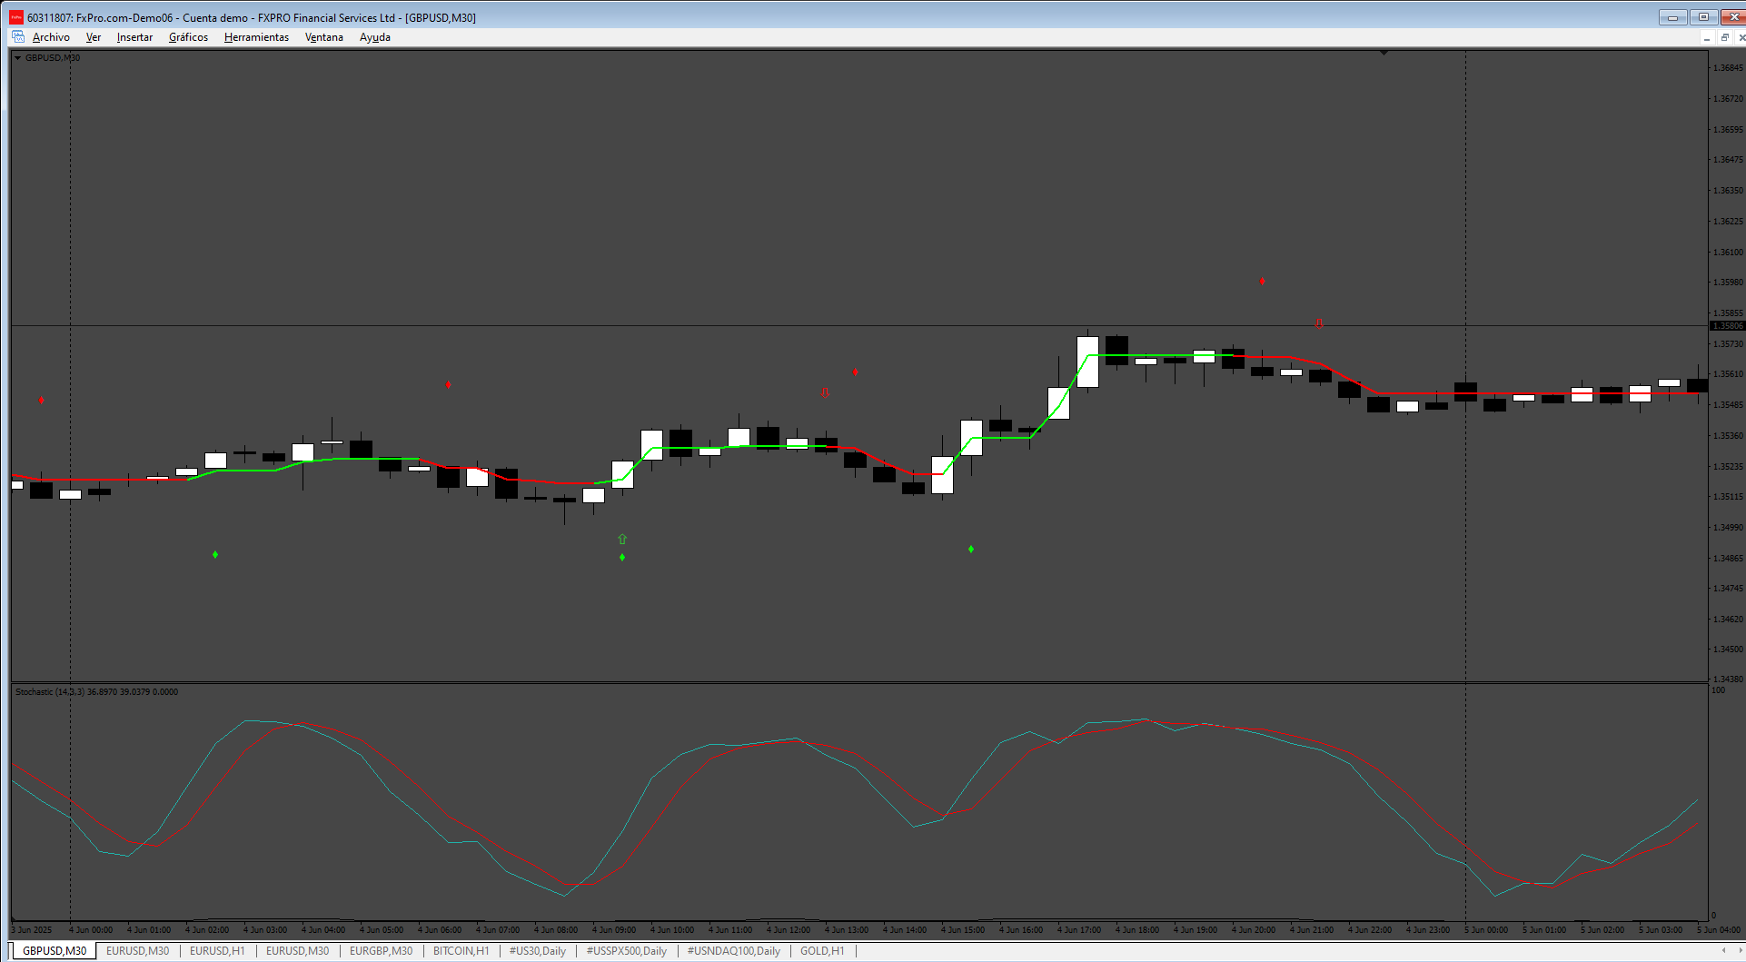Image resolution: width=1746 pixels, height=962 pixels.
Task: Select the green diamond under the up arrow
Action: (x=622, y=557)
